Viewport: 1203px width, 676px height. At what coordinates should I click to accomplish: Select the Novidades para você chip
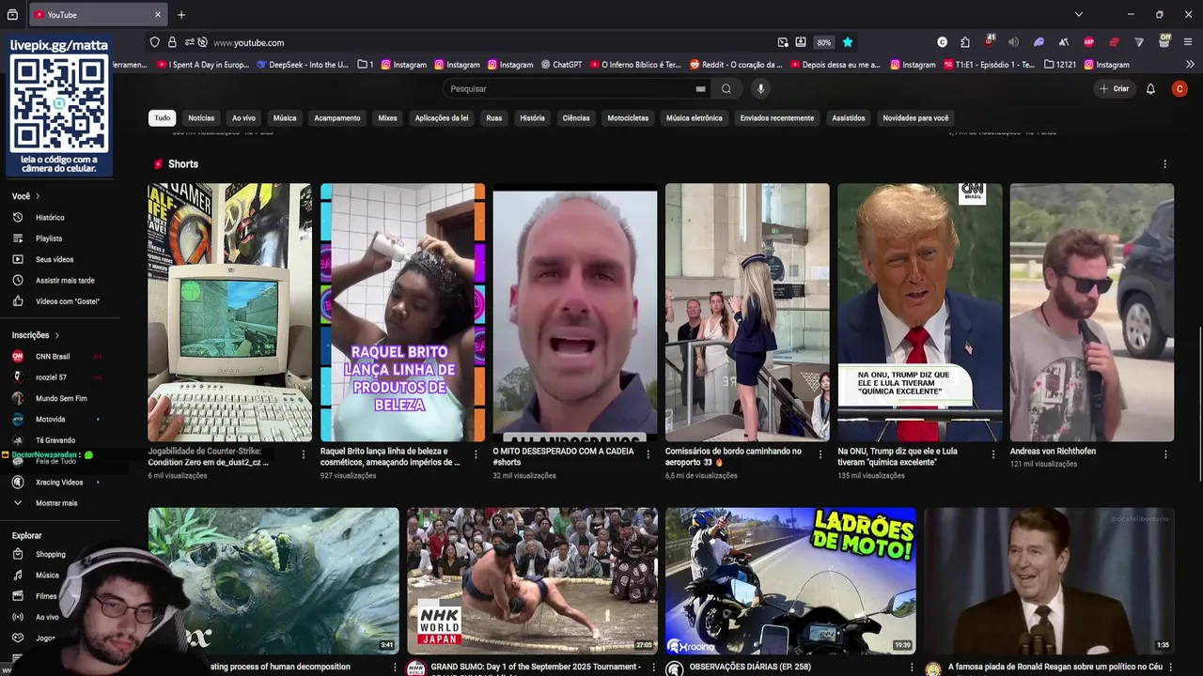pos(915,118)
